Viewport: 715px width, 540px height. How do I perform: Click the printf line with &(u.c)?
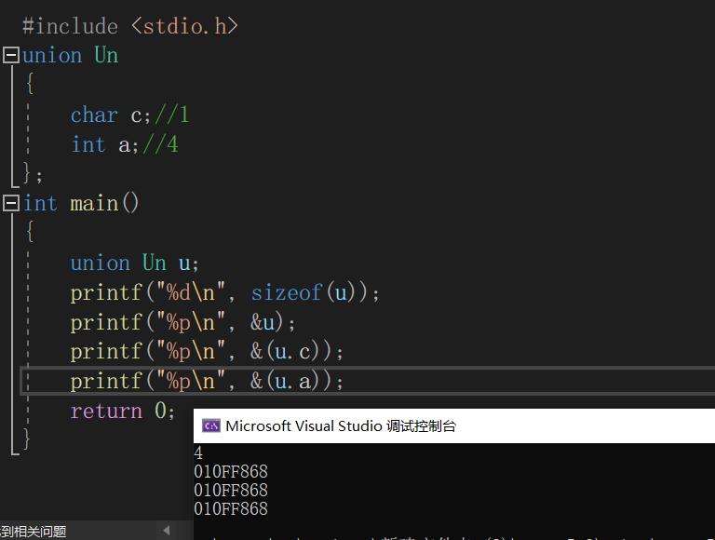click(207, 352)
